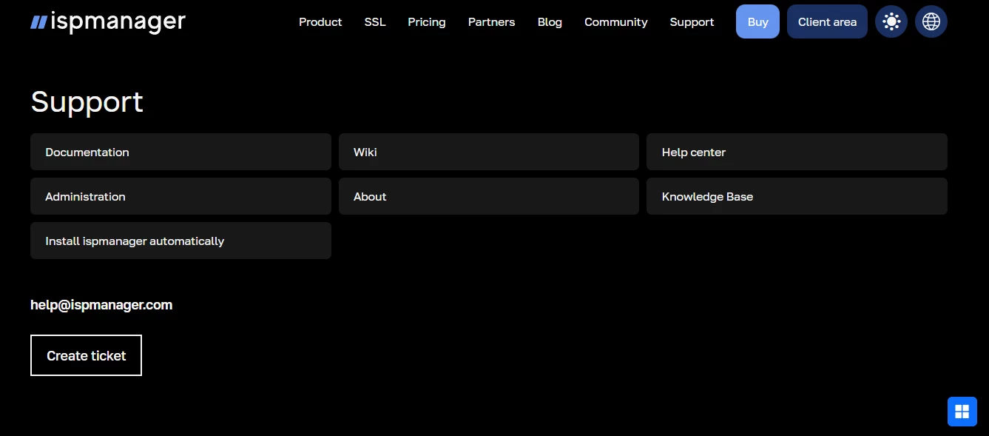Click the blue apps grid icon bottom right
989x436 pixels.
[x=962, y=410]
